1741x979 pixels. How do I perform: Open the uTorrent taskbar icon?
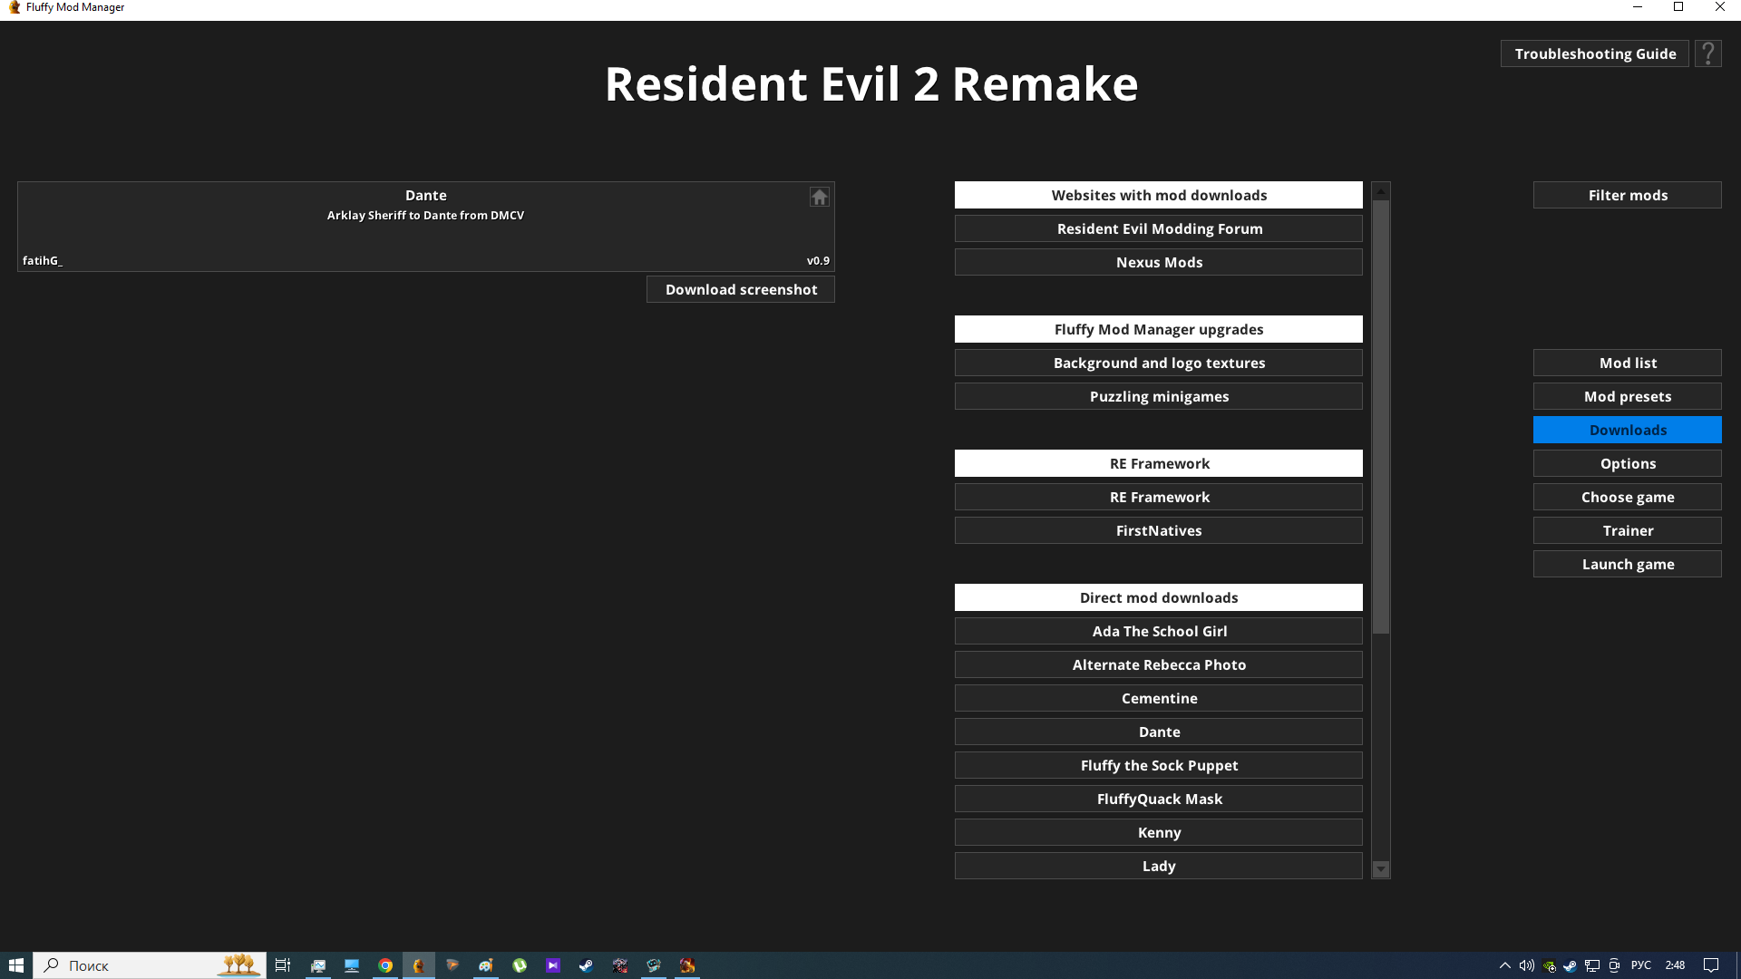coord(520,965)
